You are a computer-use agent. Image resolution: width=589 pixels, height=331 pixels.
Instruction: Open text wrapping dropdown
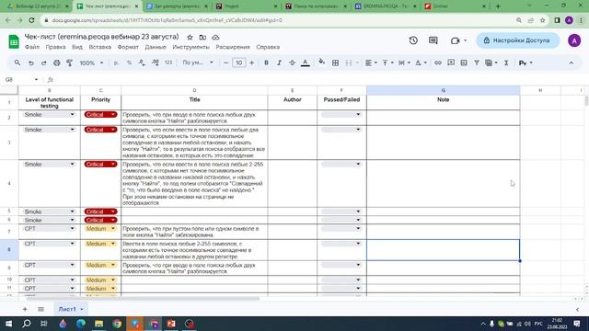(404, 63)
